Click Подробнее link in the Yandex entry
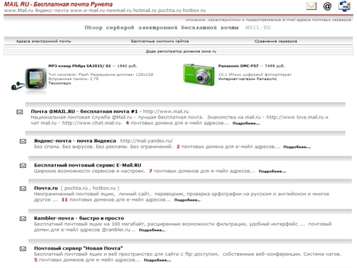357x268 pixels. [x=297, y=147]
